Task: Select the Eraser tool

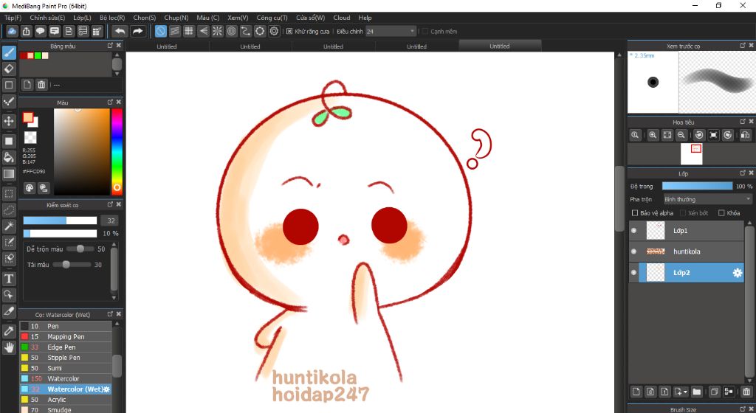Action: pos(9,69)
